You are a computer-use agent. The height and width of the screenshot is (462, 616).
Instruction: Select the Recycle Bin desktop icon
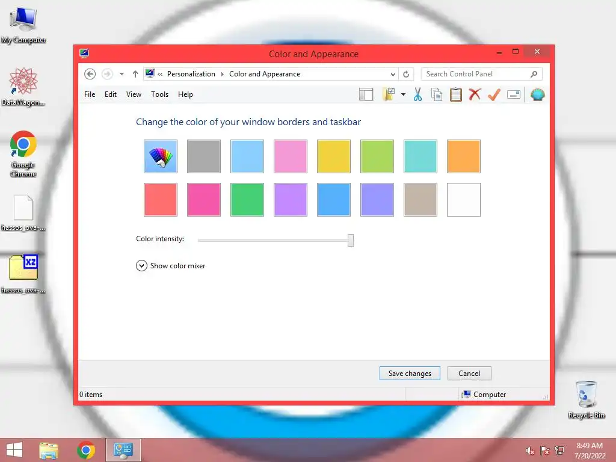[586, 400]
